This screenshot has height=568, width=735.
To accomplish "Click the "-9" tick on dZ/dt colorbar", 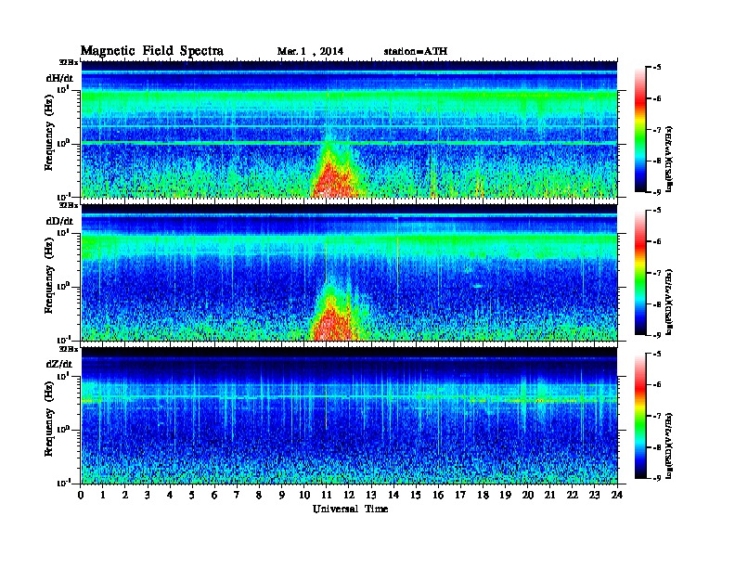I will (x=657, y=478).
